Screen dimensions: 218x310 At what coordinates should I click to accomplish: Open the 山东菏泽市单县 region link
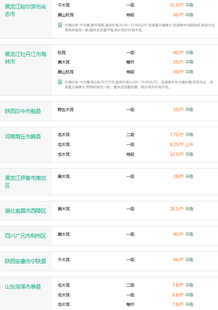(23, 287)
